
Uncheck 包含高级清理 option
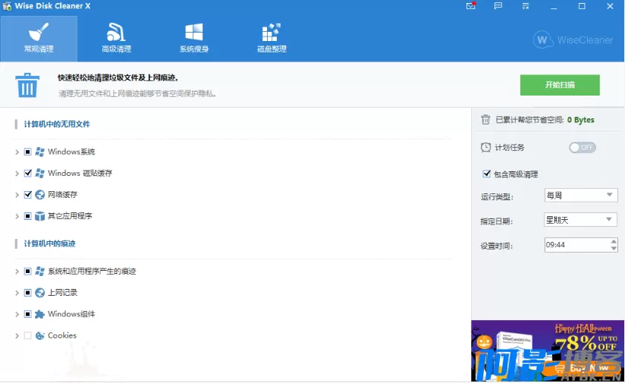[486, 174]
